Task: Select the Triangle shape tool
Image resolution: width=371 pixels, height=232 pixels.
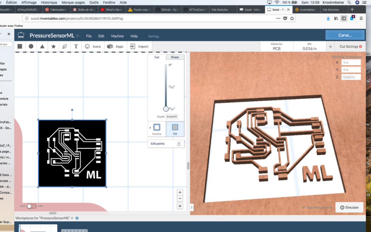Action: tap(42, 46)
